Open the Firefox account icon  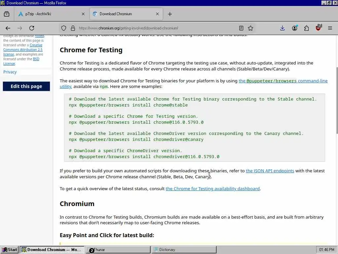pyautogui.click(x=295, y=28)
